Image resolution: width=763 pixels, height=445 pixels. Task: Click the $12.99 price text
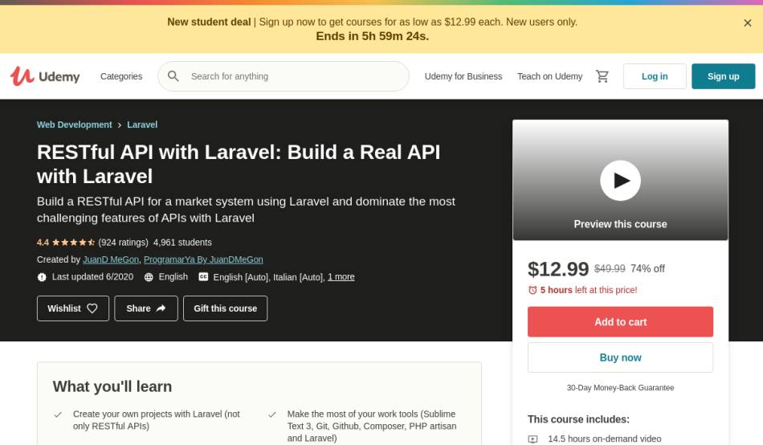point(558,269)
